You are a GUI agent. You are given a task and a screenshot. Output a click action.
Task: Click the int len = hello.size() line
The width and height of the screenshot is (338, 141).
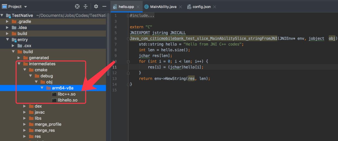pyautogui.click(x=164, y=50)
